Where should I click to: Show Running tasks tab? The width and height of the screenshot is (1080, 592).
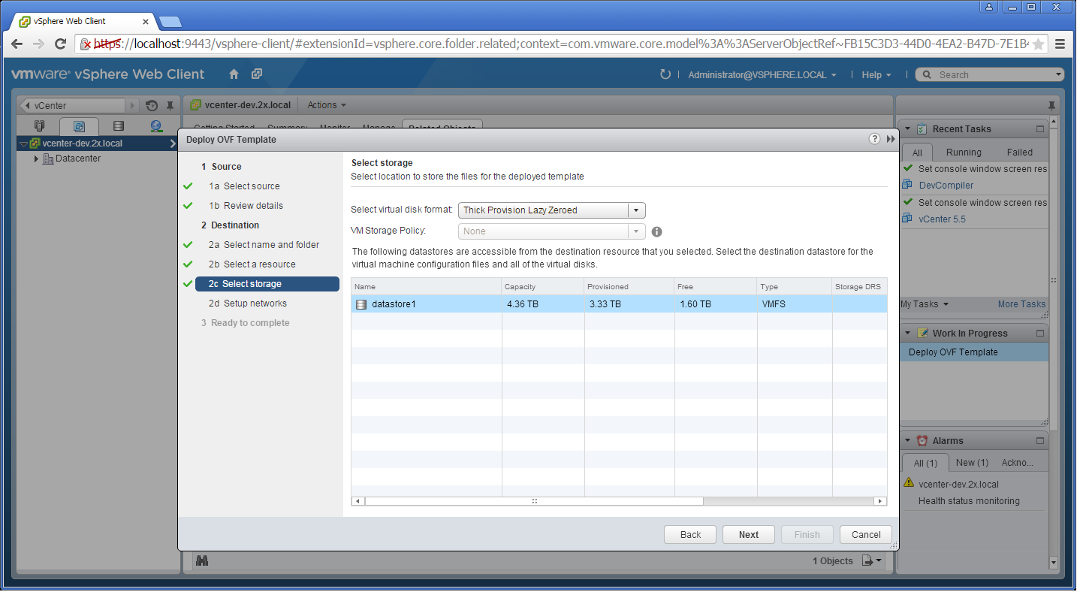coord(964,153)
